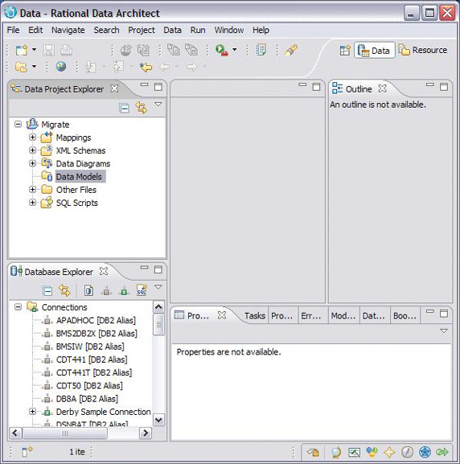Select the Data perspective button
This screenshot has width=460, height=464.
(375, 51)
